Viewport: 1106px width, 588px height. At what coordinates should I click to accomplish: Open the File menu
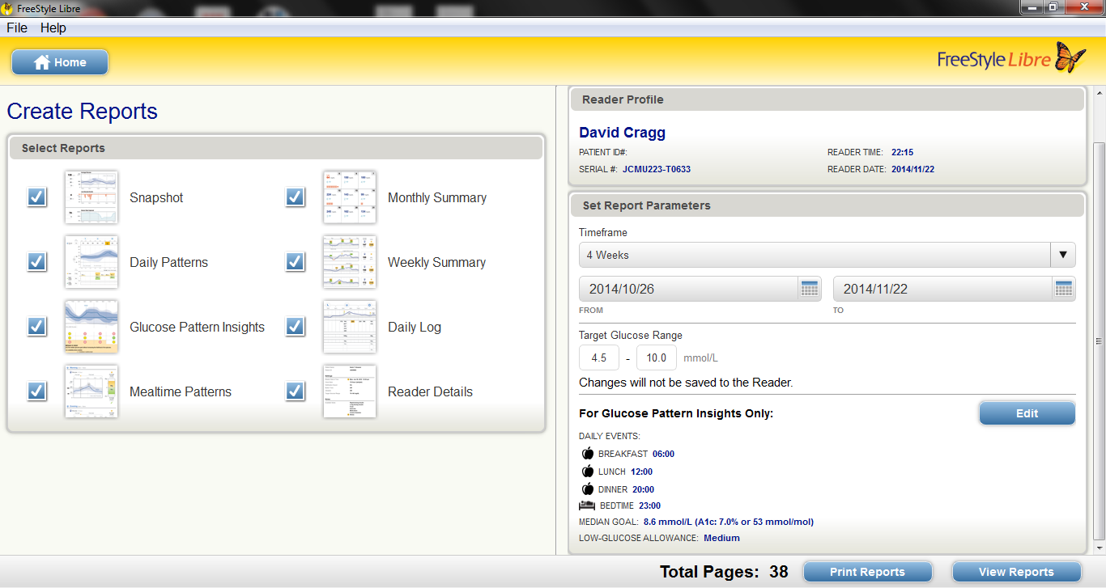click(17, 27)
